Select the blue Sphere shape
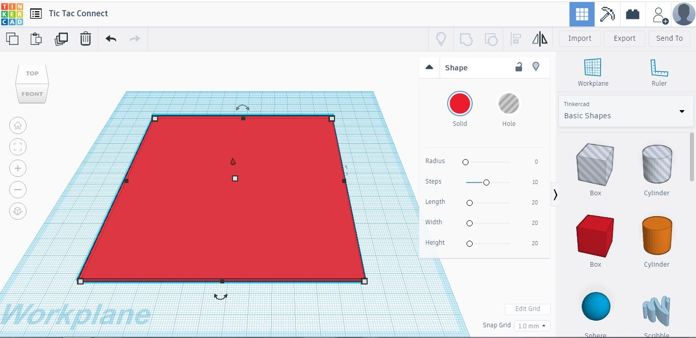696x338 pixels. pos(596,306)
